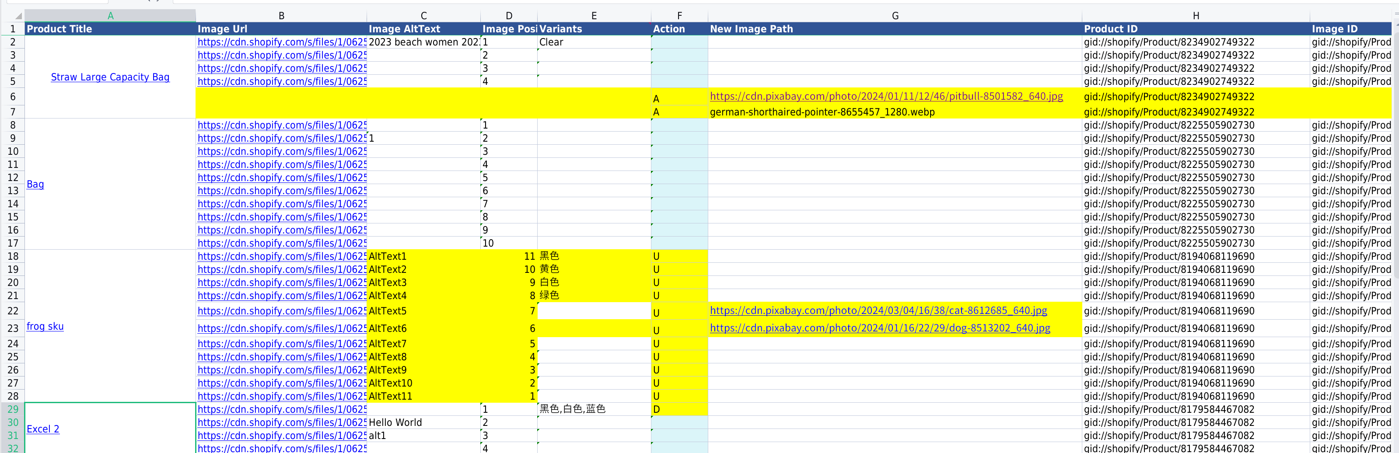Select Product ID cell in row 22

coord(1196,311)
